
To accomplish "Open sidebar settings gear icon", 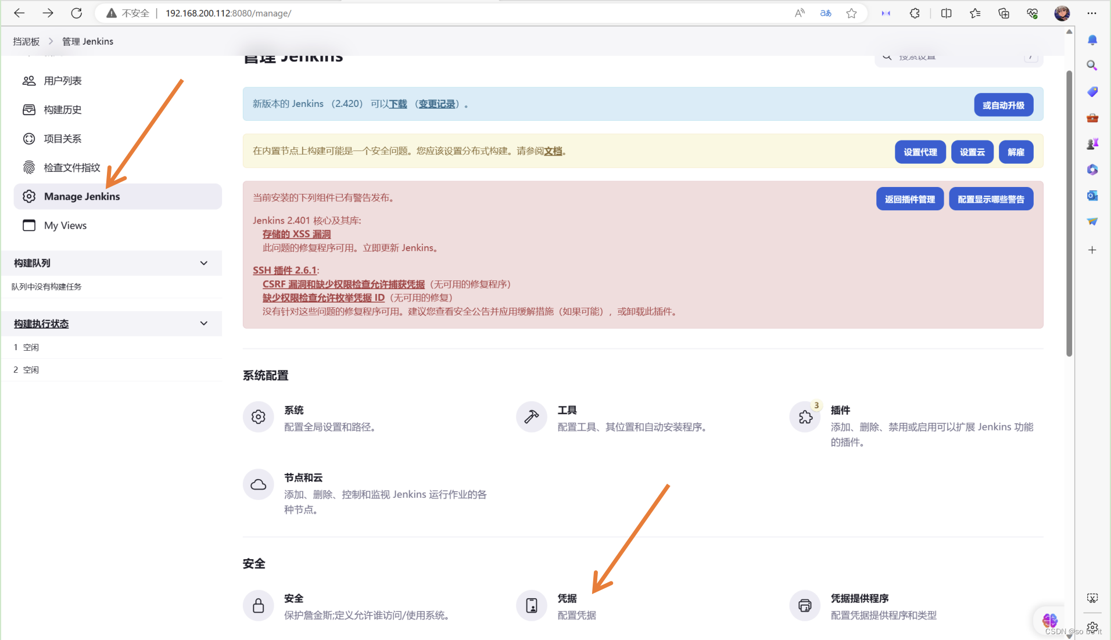I will 1092,628.
